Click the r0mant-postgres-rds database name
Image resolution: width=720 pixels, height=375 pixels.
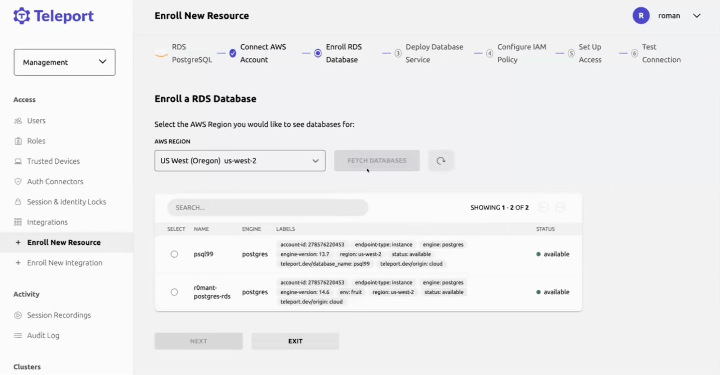(x=212, y=292)
